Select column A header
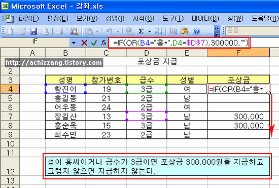Screen dimensions: 279x188 tap(32, 53)
